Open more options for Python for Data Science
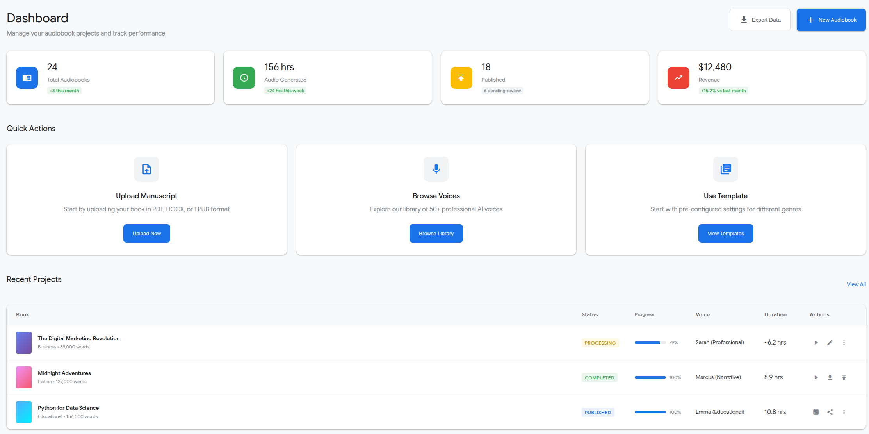869x434 pixels. point(844,412)
